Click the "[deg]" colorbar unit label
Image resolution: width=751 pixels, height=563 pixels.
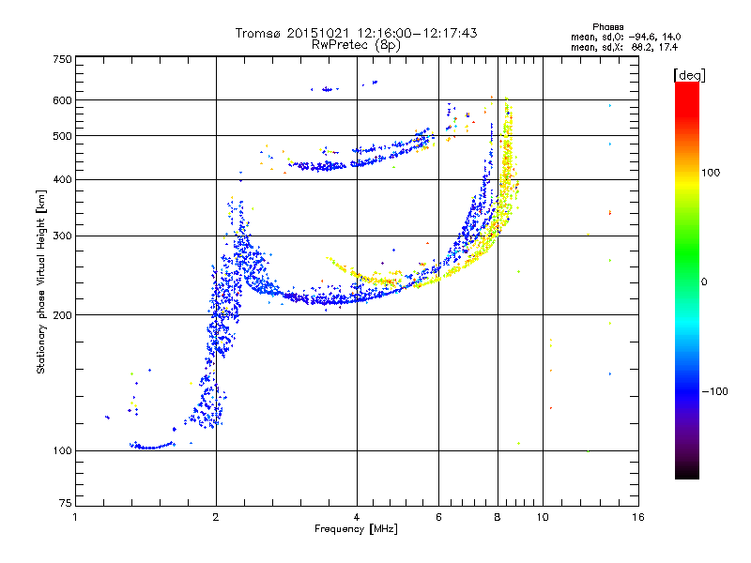click(689, 75)
